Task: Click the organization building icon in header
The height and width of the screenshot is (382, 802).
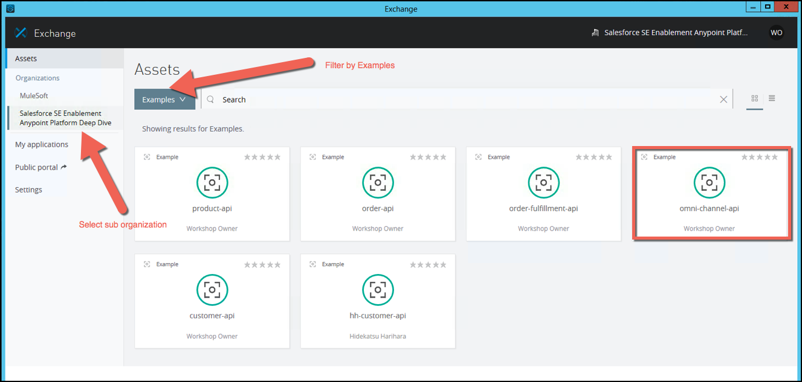Action: [595, 33]
